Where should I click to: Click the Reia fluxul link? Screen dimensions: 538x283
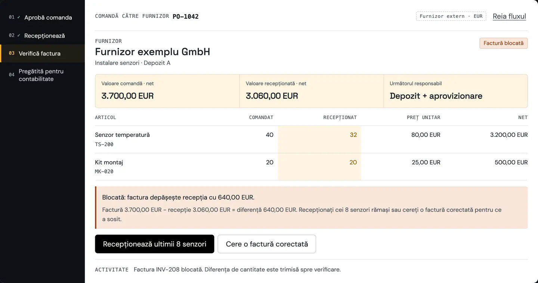509,16
